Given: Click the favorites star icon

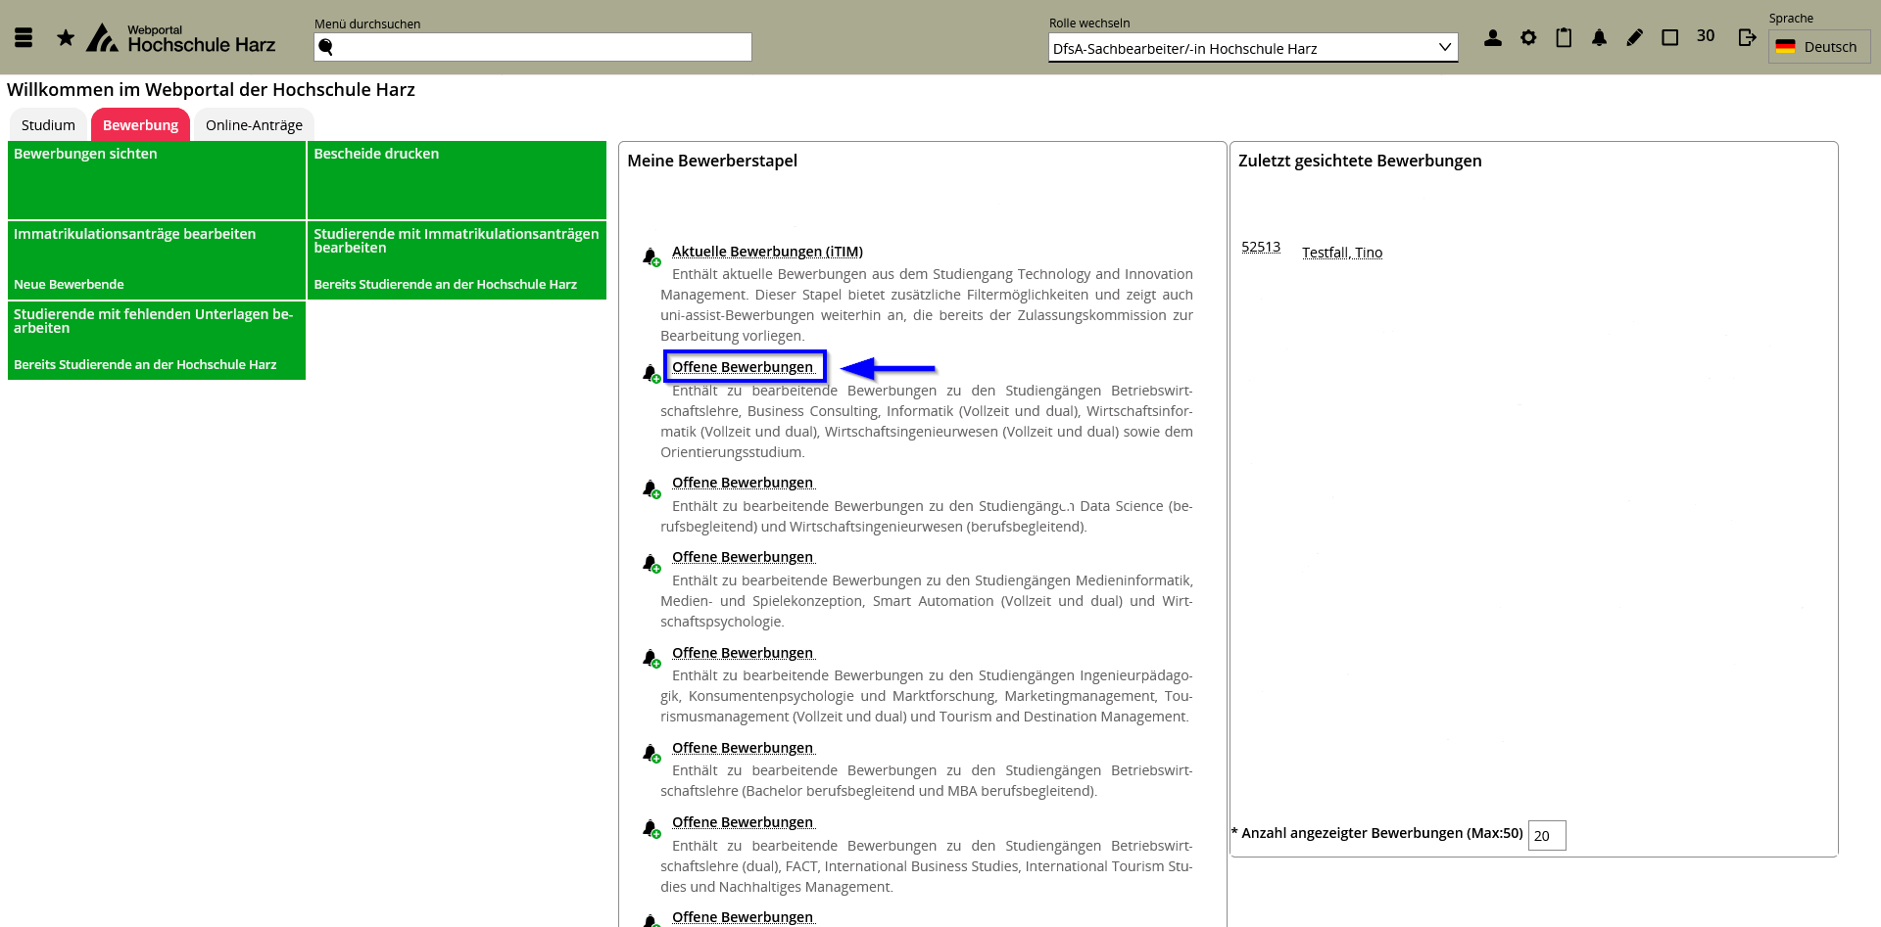Looking at the screenshot, I should coord(66,38).
